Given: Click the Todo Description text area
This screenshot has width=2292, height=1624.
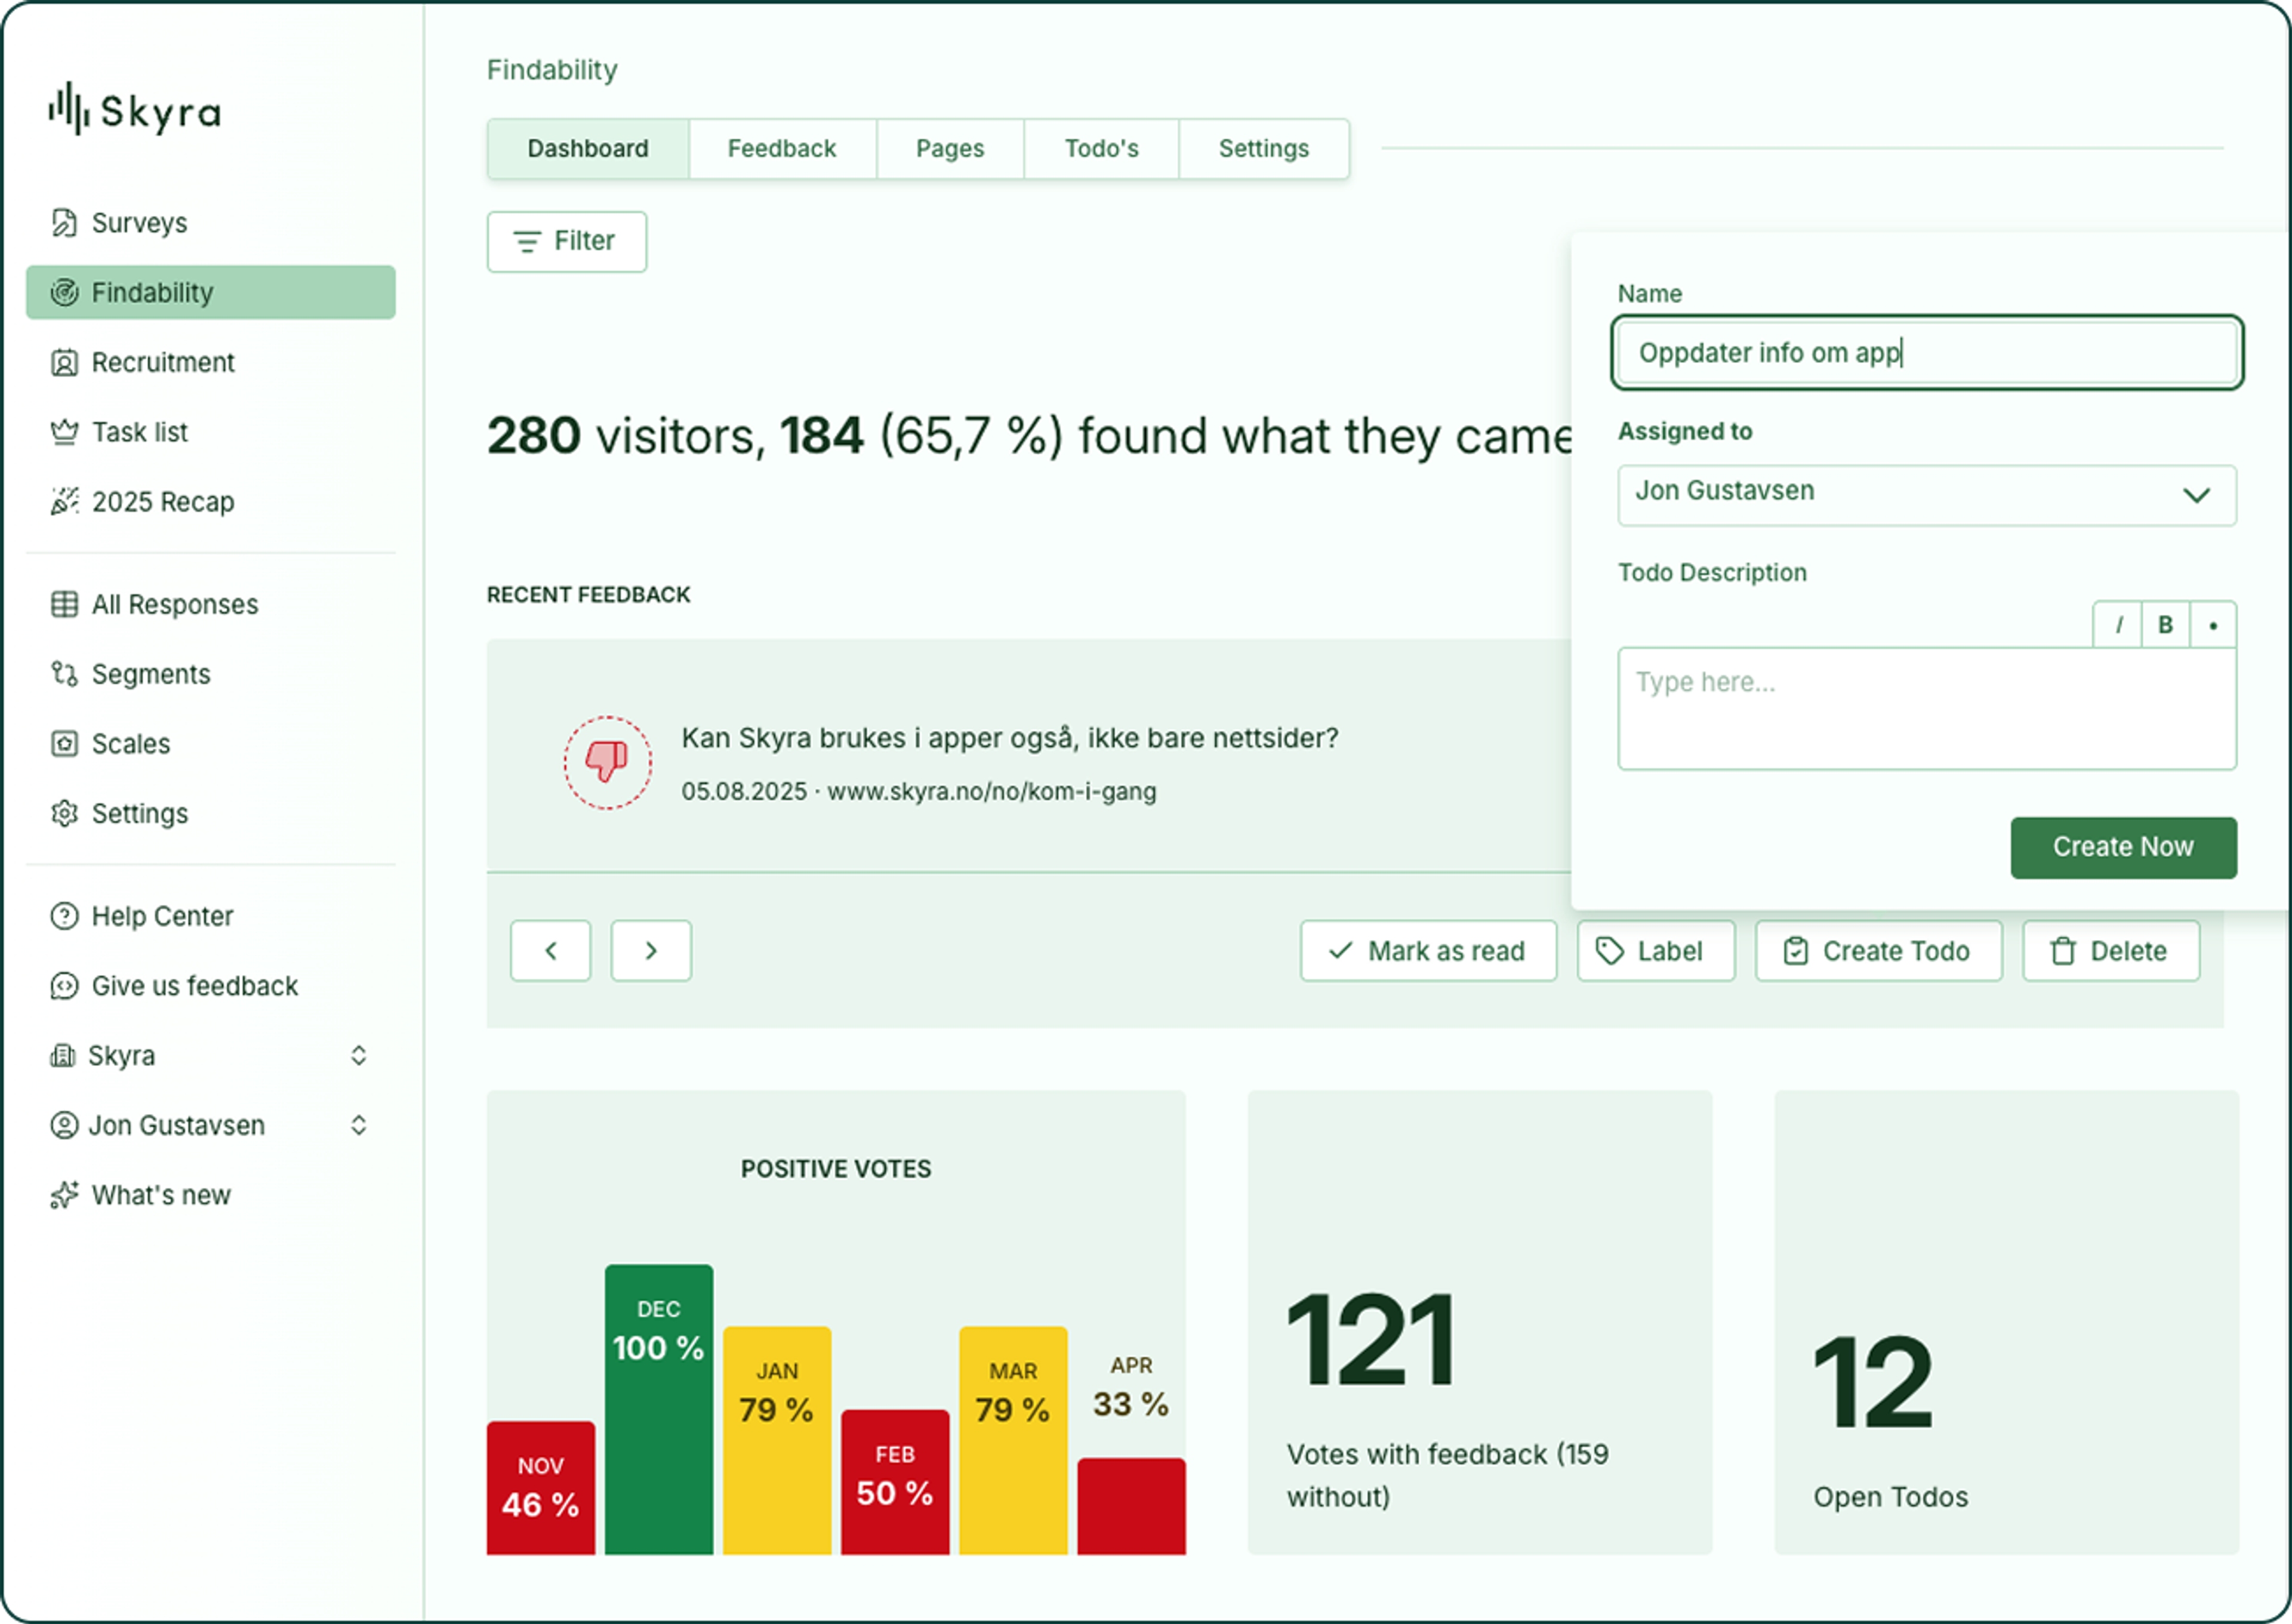Looking at the screenshot, I should (x=1927, y=709).
